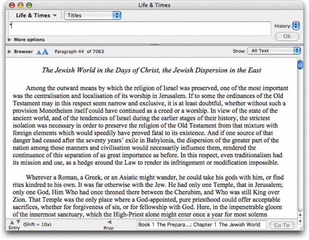
Task: Click the scrollbar up arrow
Action: 300,215
